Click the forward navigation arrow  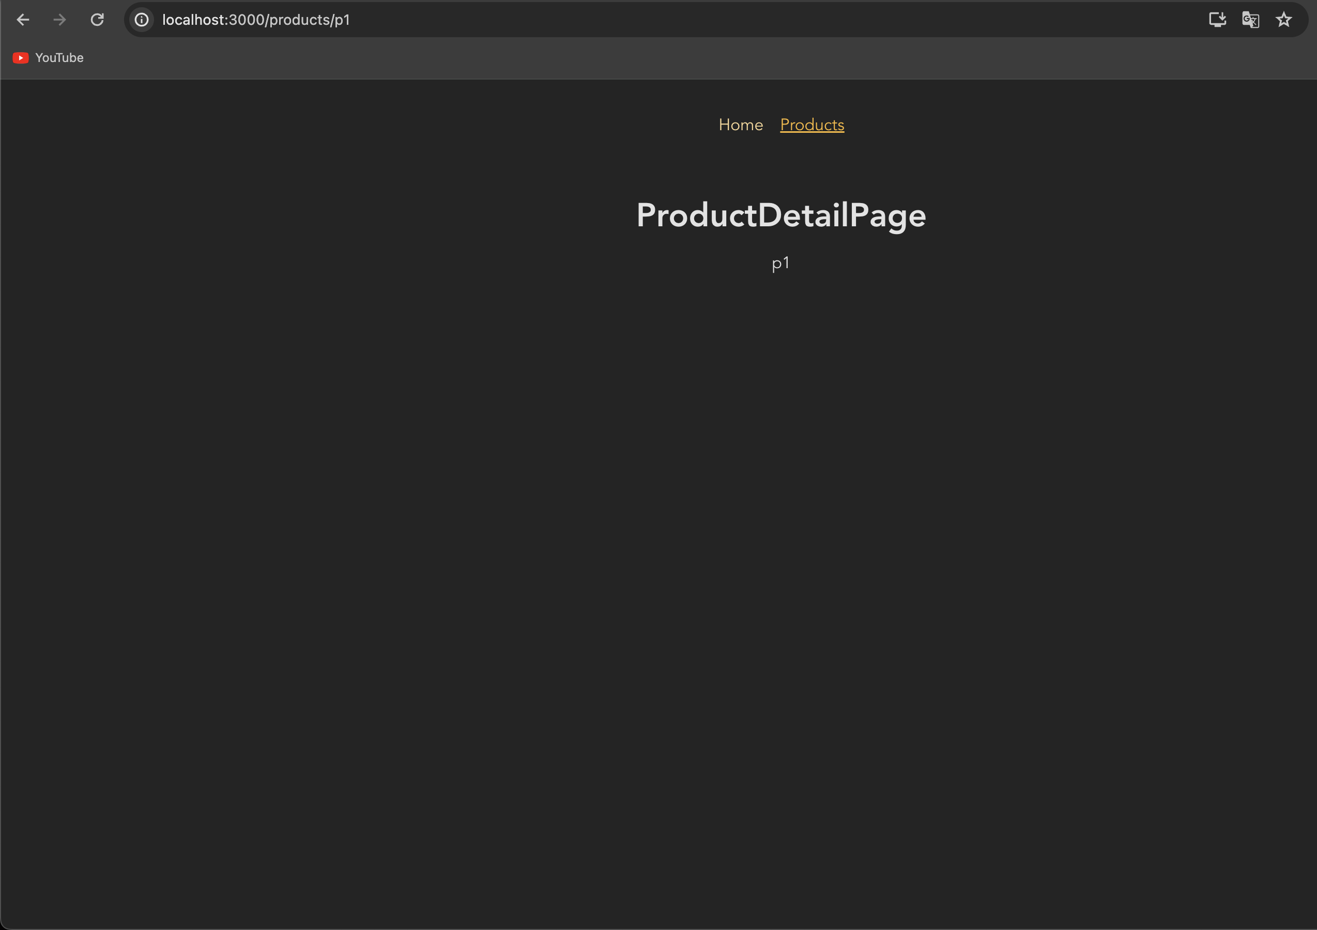pos(59,20)
